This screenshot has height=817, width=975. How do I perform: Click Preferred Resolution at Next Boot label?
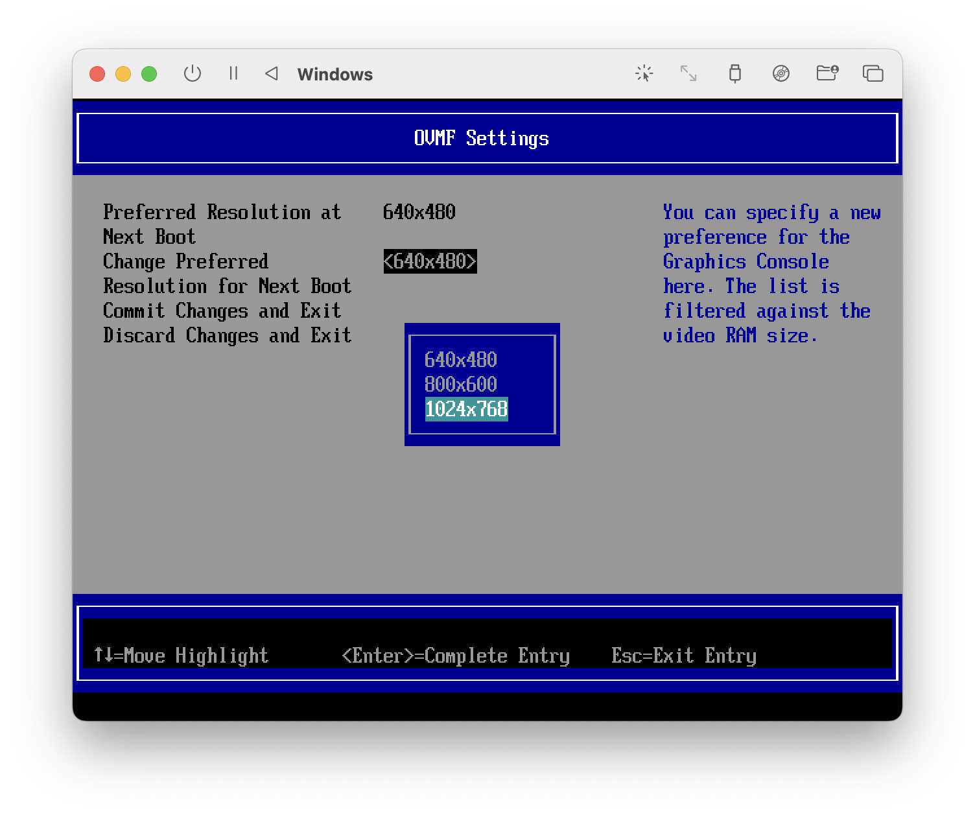tap(222, 224)
